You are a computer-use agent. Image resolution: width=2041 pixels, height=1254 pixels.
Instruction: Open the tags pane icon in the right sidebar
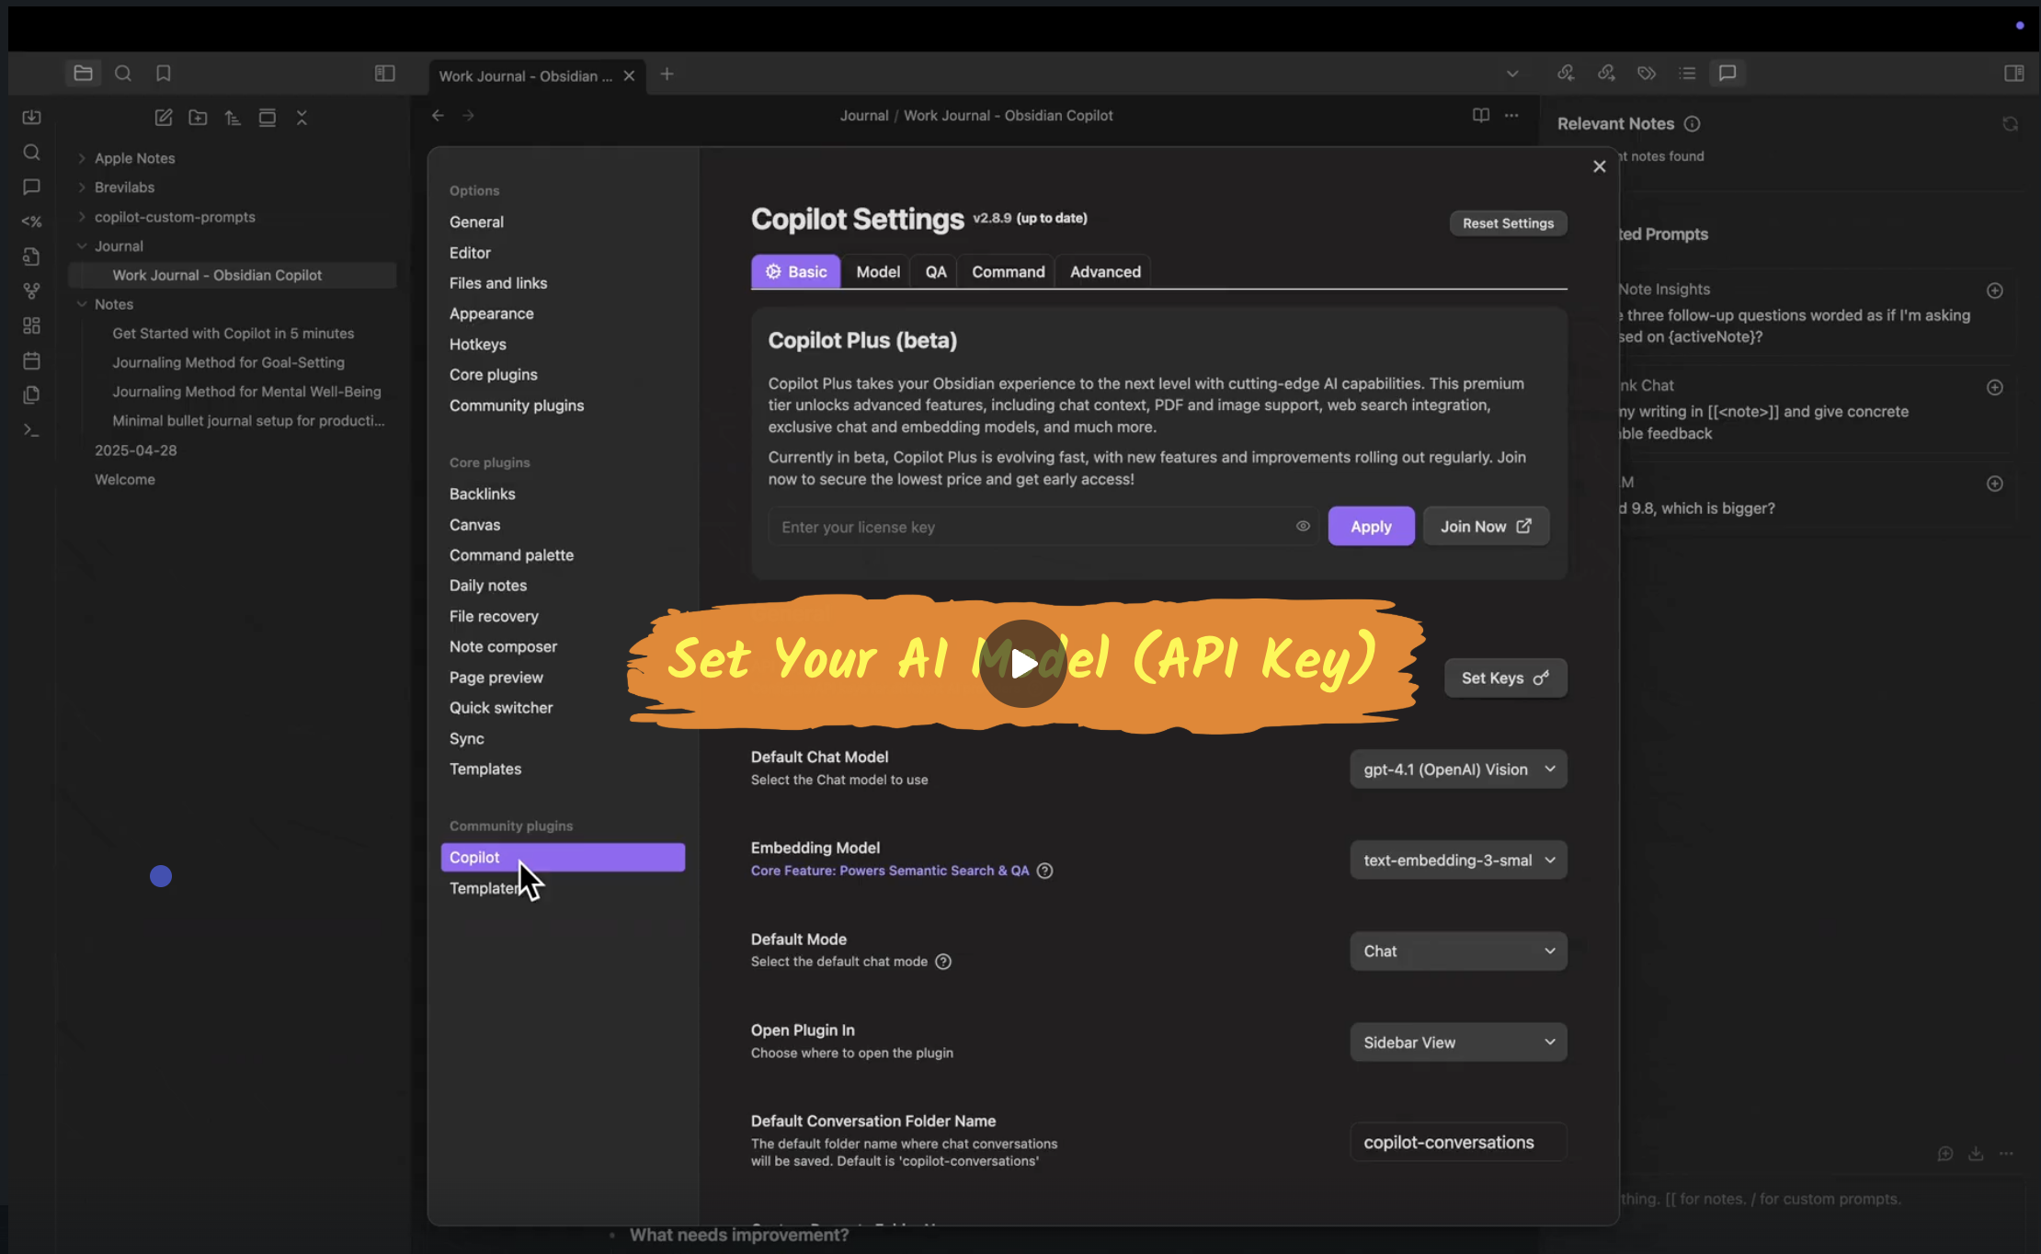pyautogui.click(x=1647, y=74)
